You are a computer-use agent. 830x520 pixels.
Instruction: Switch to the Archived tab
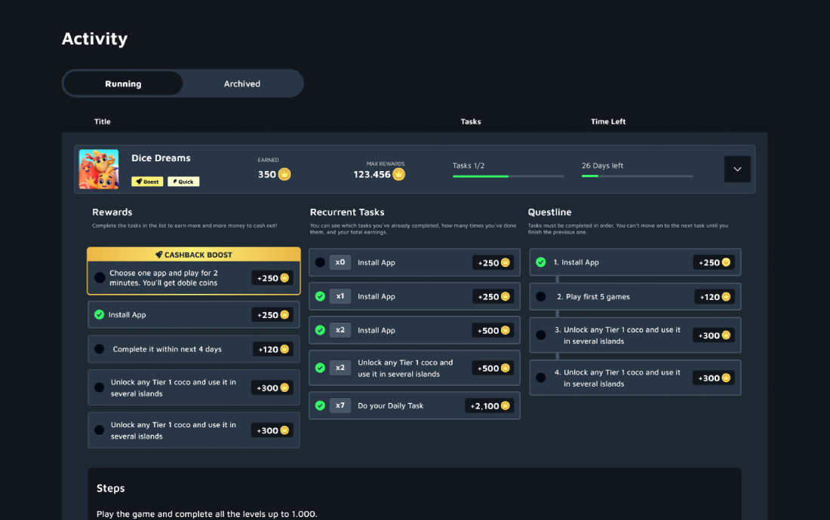[241, 83]
